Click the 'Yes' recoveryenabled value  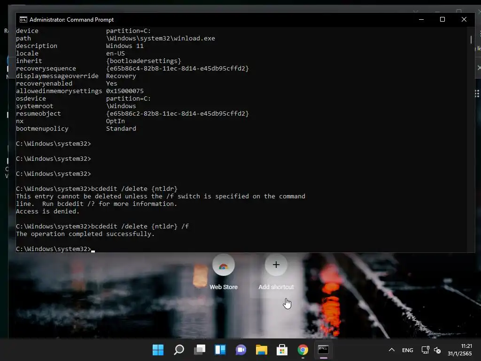pos(112,84)
